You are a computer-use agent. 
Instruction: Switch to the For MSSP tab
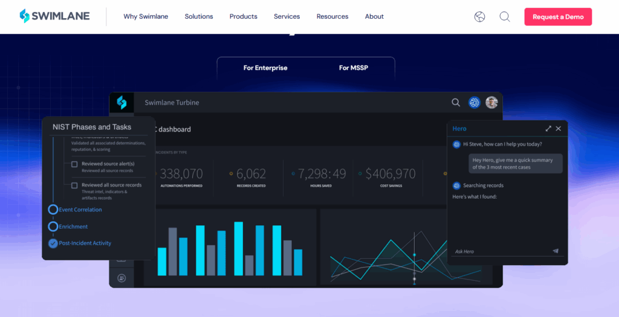coord(353,68)
